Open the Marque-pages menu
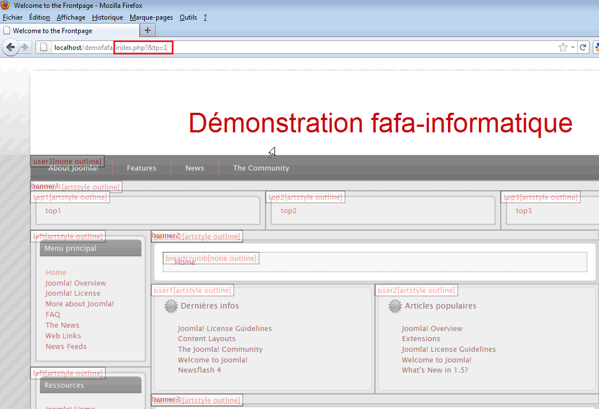599x409 pixels. pos(151,17)
